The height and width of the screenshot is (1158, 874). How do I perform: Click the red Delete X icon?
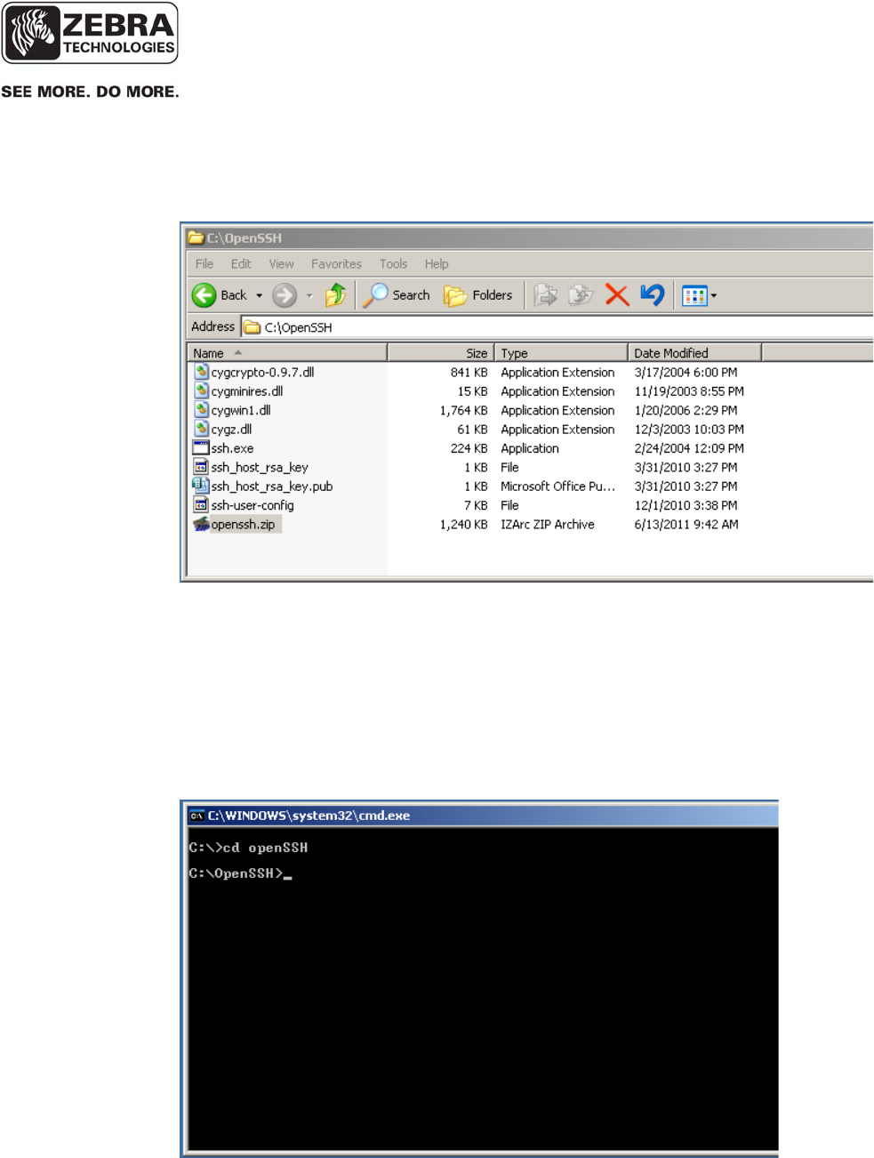(617, 295)
